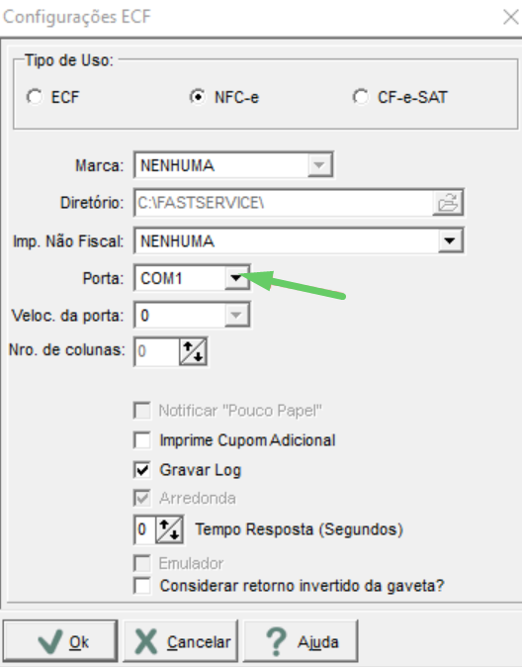Expand the Veloc. da porta dropdown
The image size is (522, 667).
pyautogui.click(x=236, y=316)
